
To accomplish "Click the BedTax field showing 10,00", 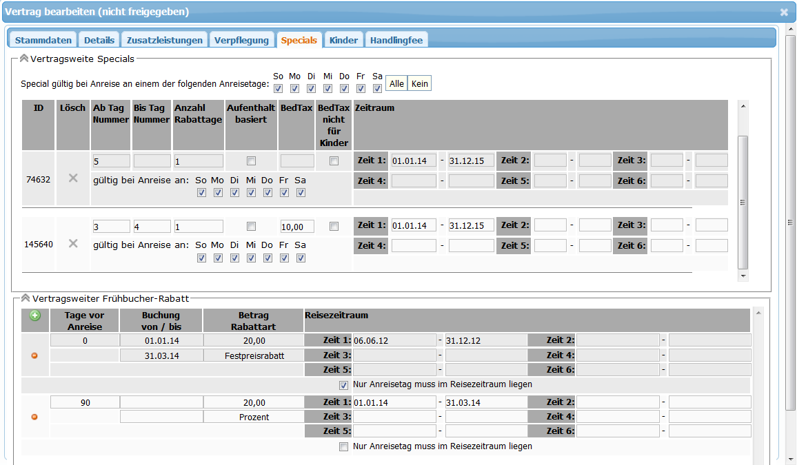I will point(296,226).
